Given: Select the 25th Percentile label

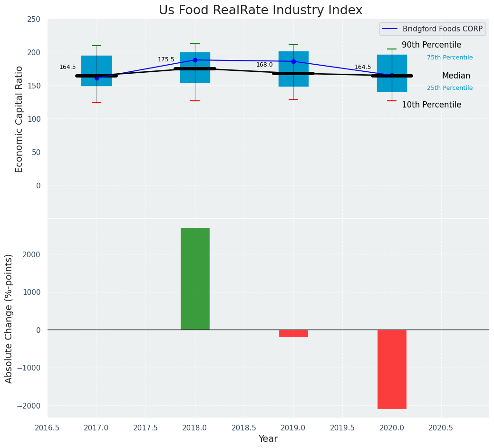Looking at the screenshot, I should 449,88.
